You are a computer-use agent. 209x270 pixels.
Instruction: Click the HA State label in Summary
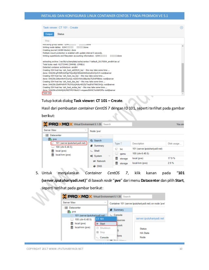144,233
